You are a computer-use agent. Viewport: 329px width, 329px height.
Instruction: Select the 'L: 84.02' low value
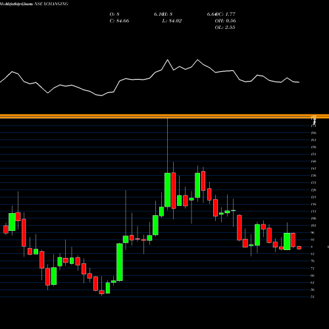point(172,21)
